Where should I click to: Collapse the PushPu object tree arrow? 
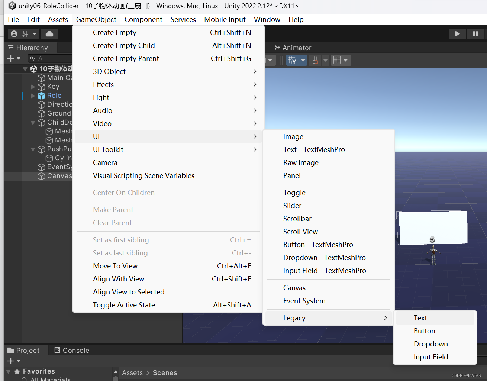tap(33, 149)
